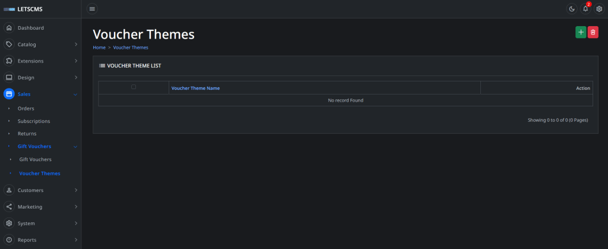
Task: Click the Extensions puzzle icon
Action: [x=9, y=61]
